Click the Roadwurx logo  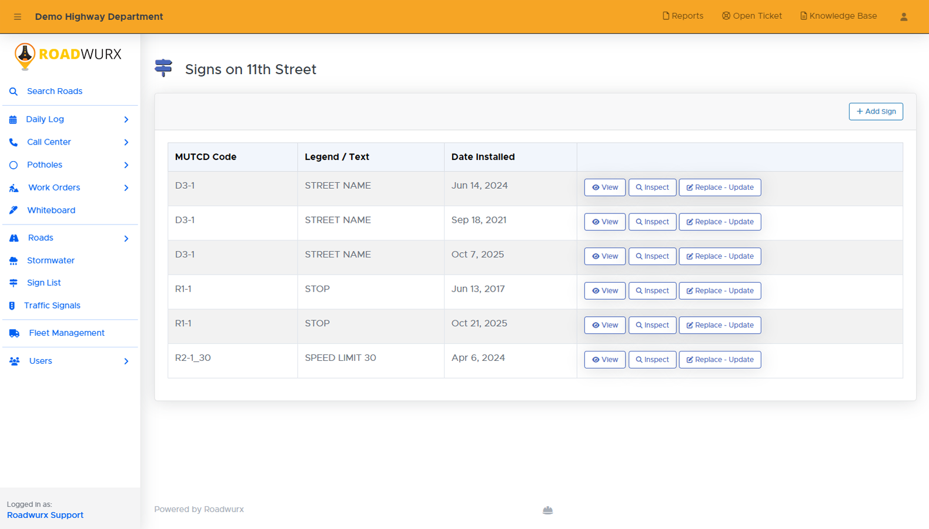68,55
